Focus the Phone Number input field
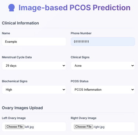 [x=103, y=42]
